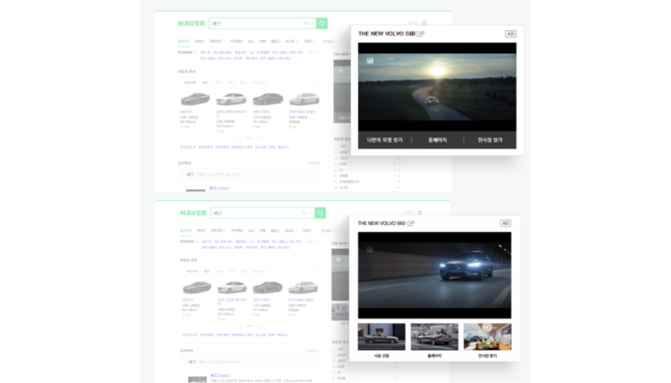The image size is (671, 383).
Task: Open the grid menu icon at the upper page header
Action: (x=424, y=23)
